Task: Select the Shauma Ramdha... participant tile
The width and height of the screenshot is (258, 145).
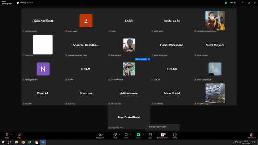Action: click(x=86, y=45)
